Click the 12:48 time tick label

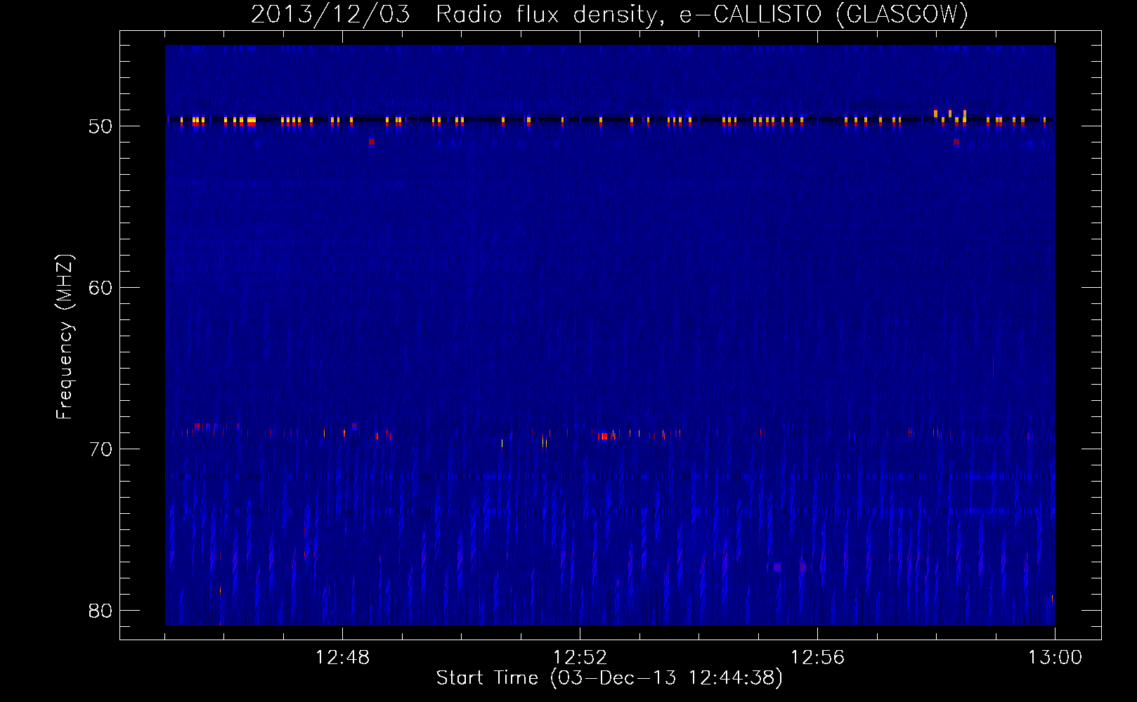pyautogui.click(x=342, y=658)
